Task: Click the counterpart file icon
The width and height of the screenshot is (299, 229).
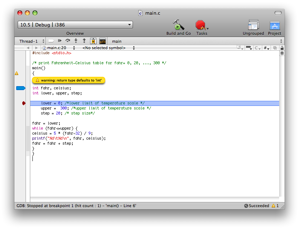Action: click(x=275, y=48)
